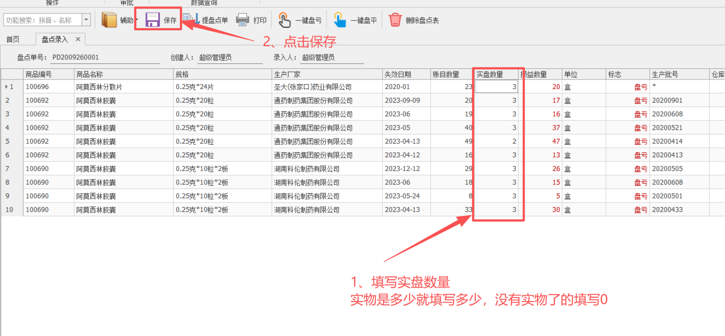Viewport: 725px width, 336px height.
Task: Click the 圣大(张家口)药业有限公司 manufacturer cell
Action: (327, 87)
